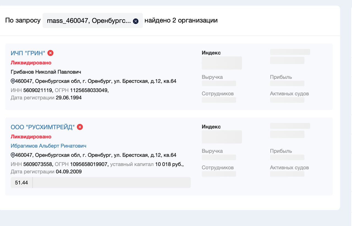Remove the mass_460047 search query chip
352x226 pixels.
click(136, 21)
